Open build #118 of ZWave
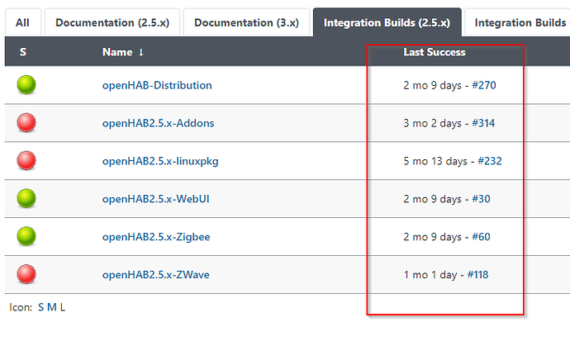This screenshot has width=570, height=341. coord(477,275)
